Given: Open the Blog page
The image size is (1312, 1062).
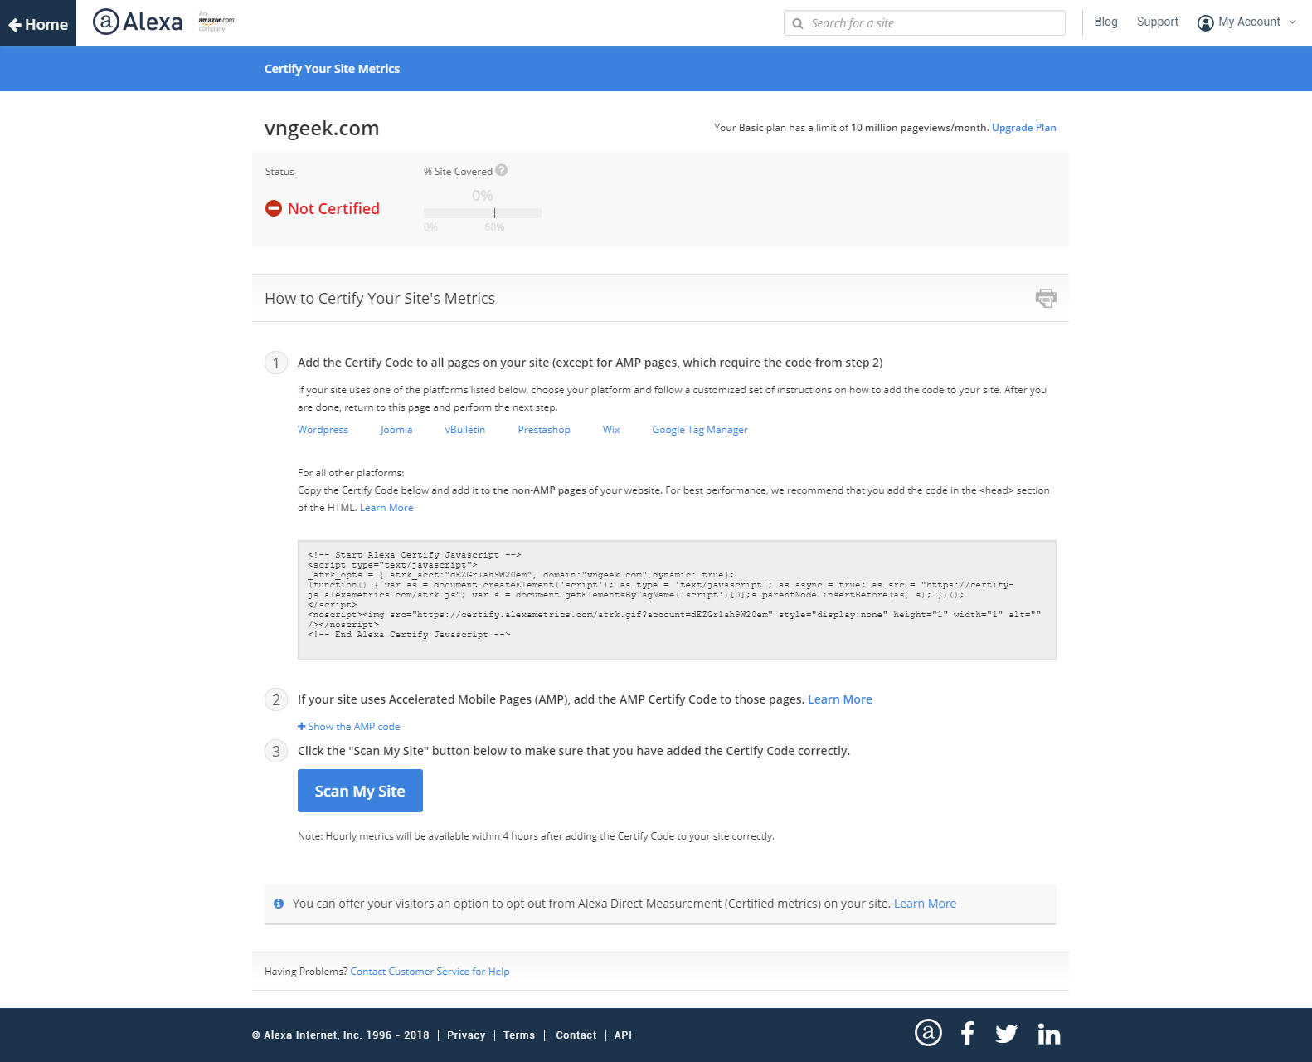Looking at the screenshot, I should click(1105, 22).
